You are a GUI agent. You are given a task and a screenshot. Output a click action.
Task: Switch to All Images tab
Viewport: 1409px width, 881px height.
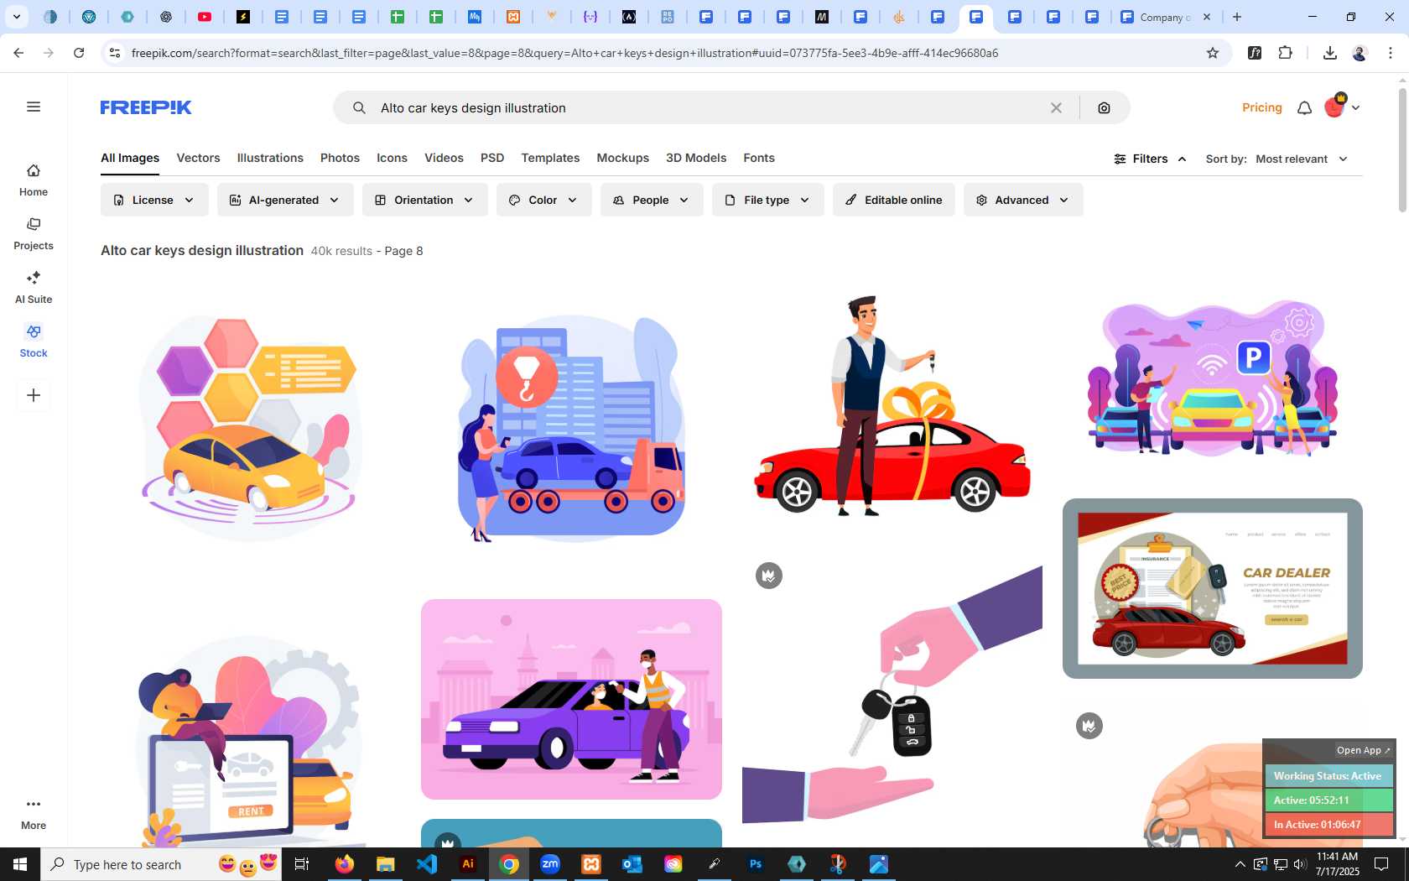[130, 158]
